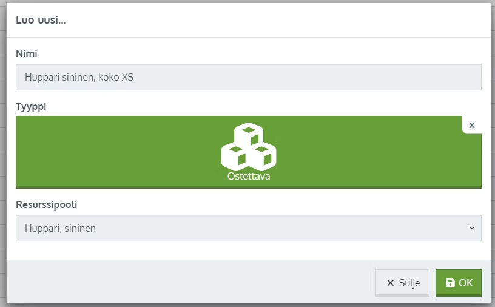Confirm the dialog with the OK button
The width and height of the screenshot is (495, 307).
tap(459, 283)
